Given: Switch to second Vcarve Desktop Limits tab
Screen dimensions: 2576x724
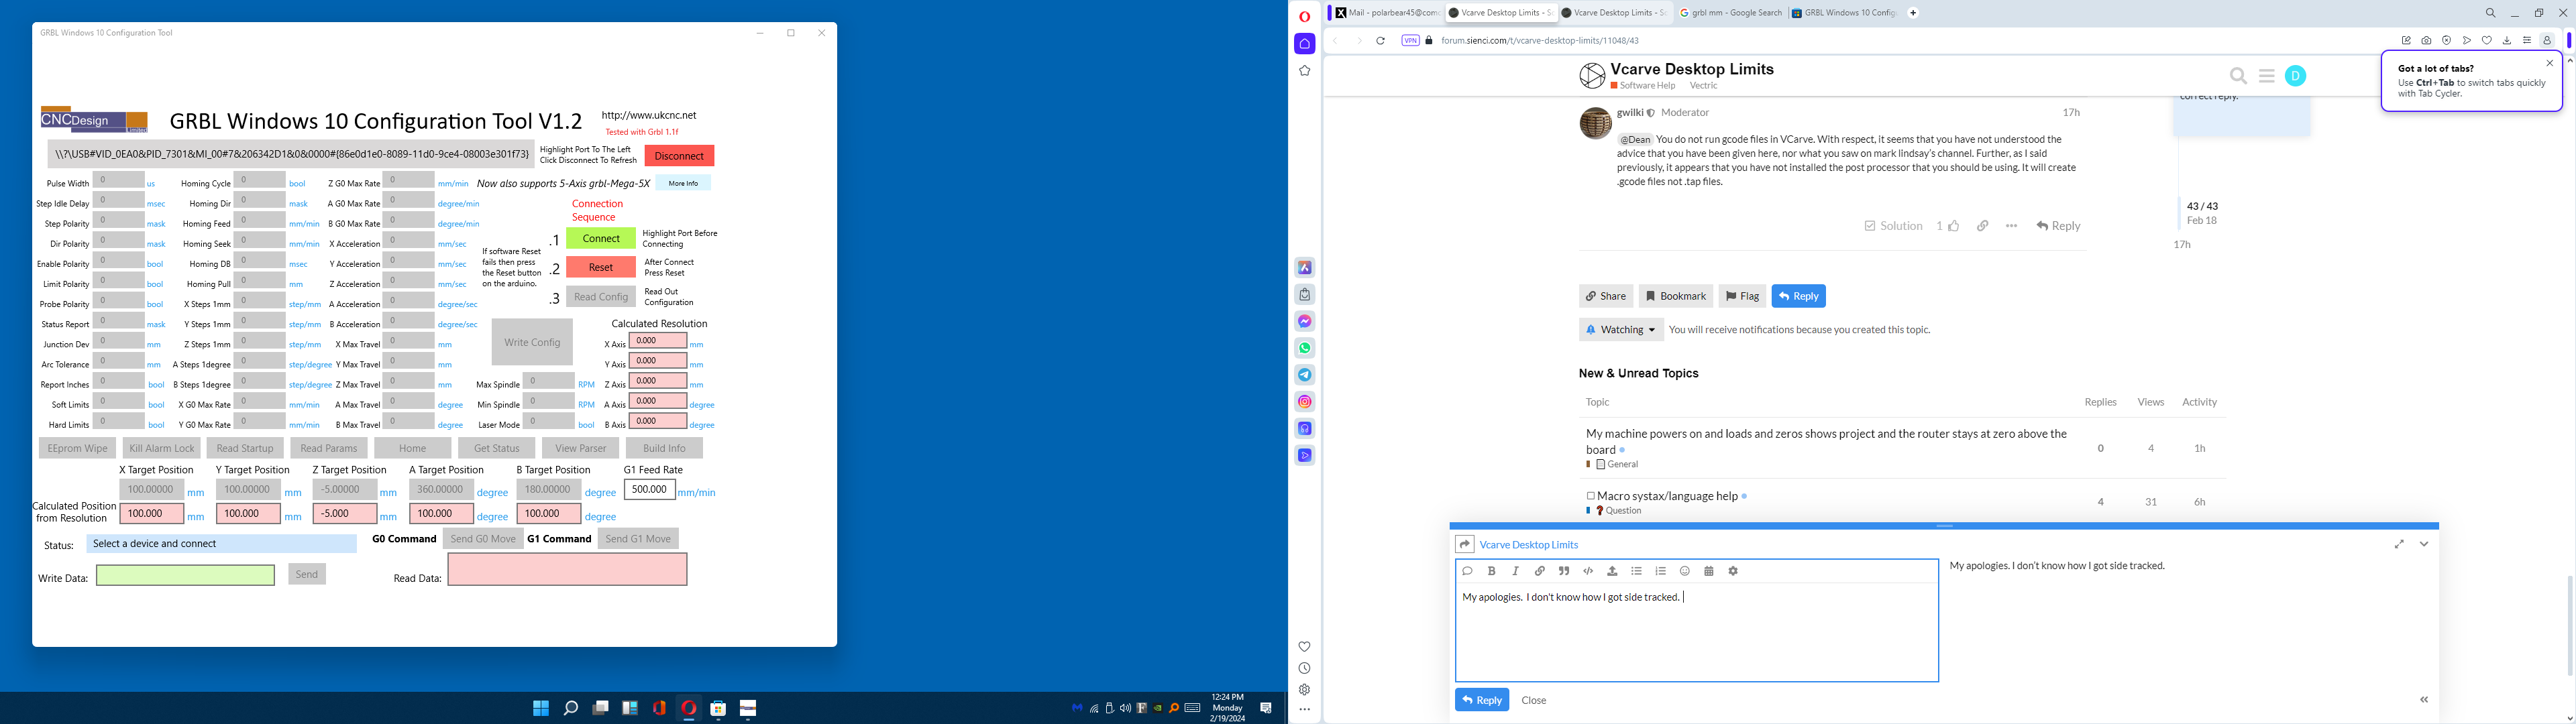Looking at the screenshot, I should pyautogui.click(x=1613, y=13).
